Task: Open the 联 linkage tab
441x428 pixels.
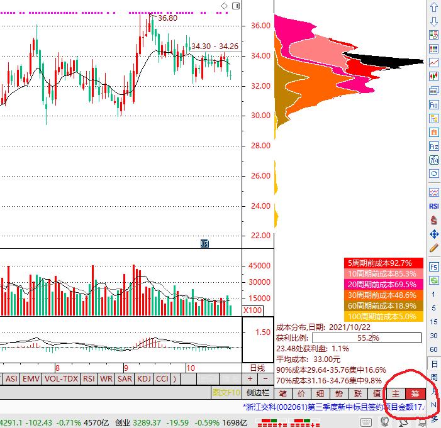Action: pyautogui.click(x=358, y=393)
